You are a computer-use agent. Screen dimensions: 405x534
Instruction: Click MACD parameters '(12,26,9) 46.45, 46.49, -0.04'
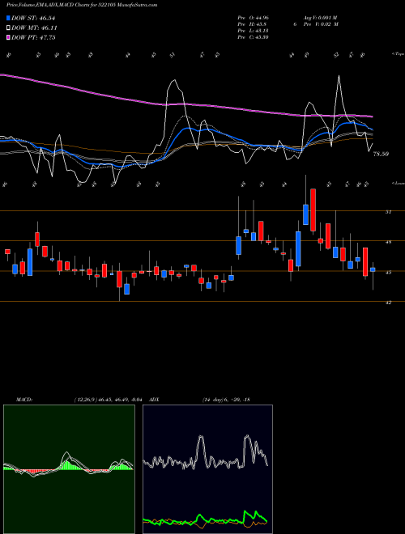(110, 400)
